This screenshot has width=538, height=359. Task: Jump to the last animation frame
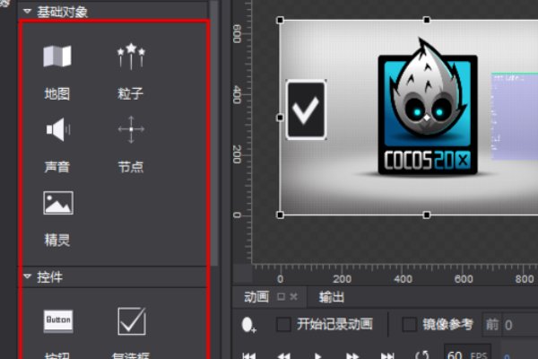click(387, 356)
